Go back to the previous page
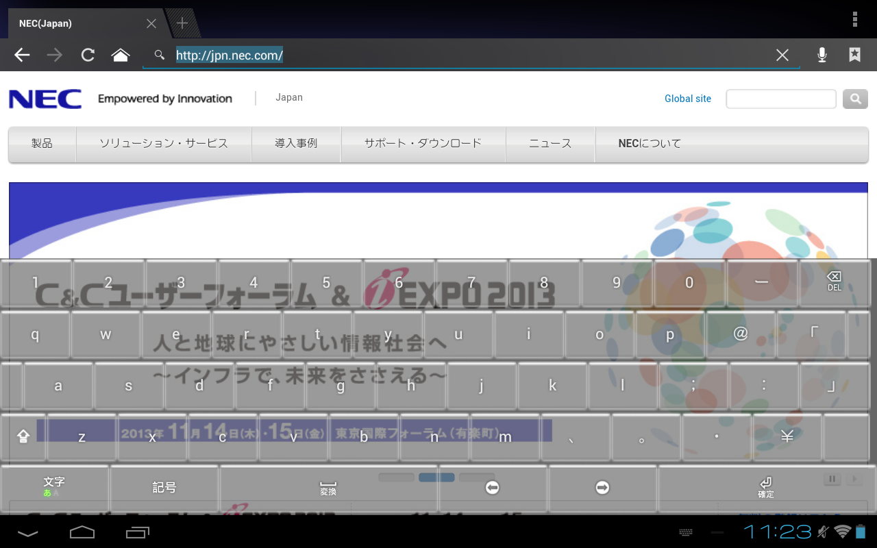Viewport: 877px width, 548px height. (23, 55)
